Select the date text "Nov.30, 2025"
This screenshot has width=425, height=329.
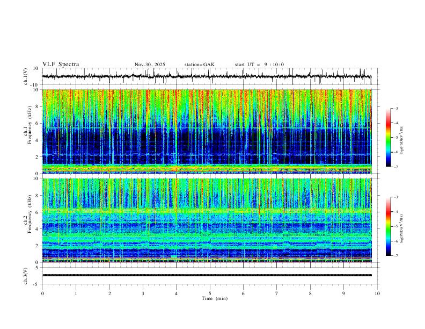(x=150, y=65)
